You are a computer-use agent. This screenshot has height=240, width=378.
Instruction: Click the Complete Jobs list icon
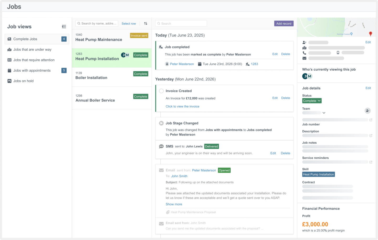point(9,39)
